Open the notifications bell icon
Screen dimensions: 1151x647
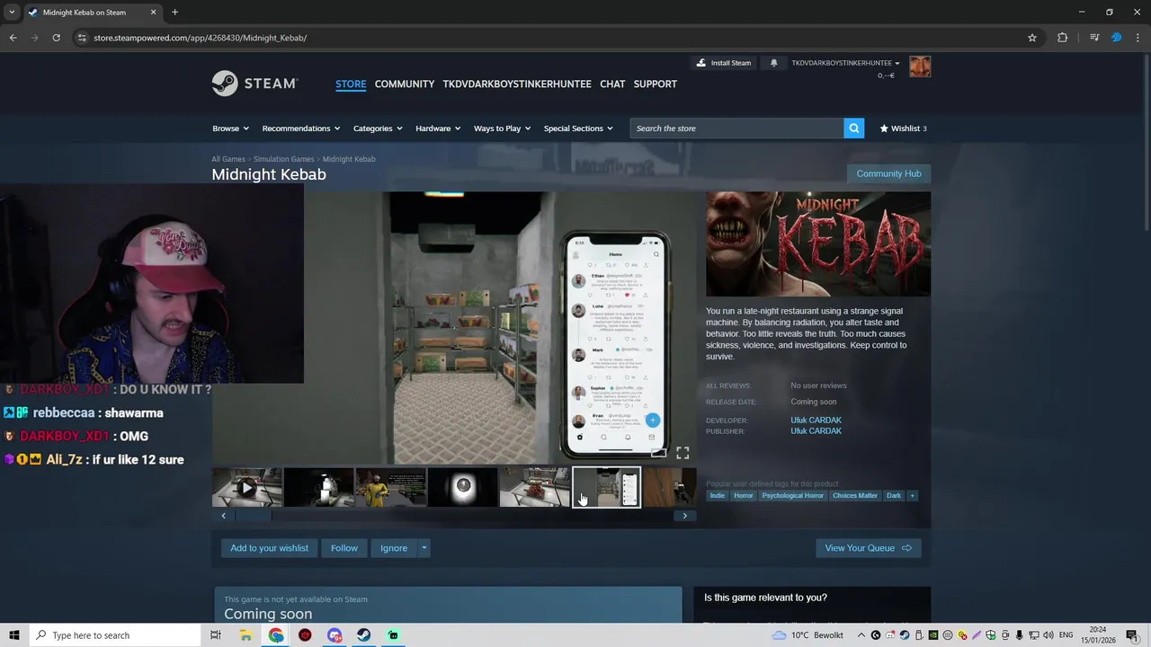point(773,63)
